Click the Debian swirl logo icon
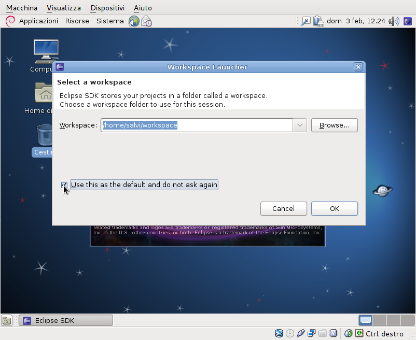Image resolution: width=416 pixels, height=340 pixels. tap(10, 21)
